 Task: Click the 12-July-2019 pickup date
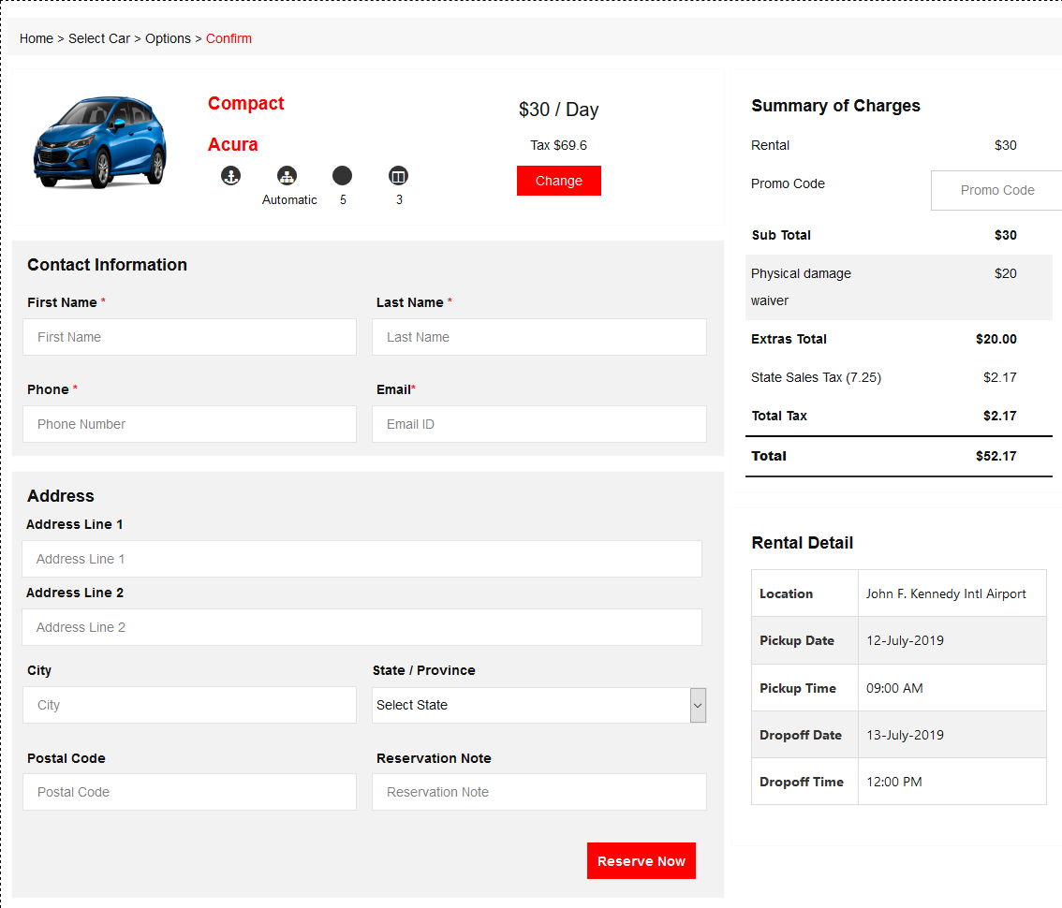(905, 640)
